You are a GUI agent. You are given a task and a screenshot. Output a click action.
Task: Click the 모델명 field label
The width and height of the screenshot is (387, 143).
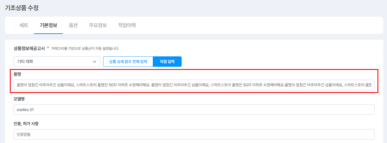click(19, 99)
